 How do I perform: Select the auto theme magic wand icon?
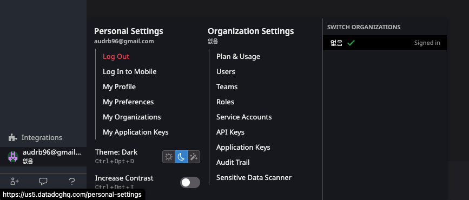click(194, 157)
